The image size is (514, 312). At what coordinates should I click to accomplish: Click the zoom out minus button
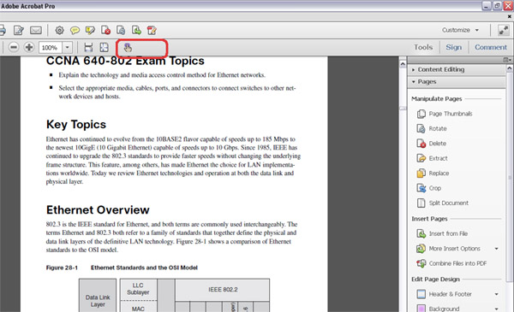click(14, 47)
